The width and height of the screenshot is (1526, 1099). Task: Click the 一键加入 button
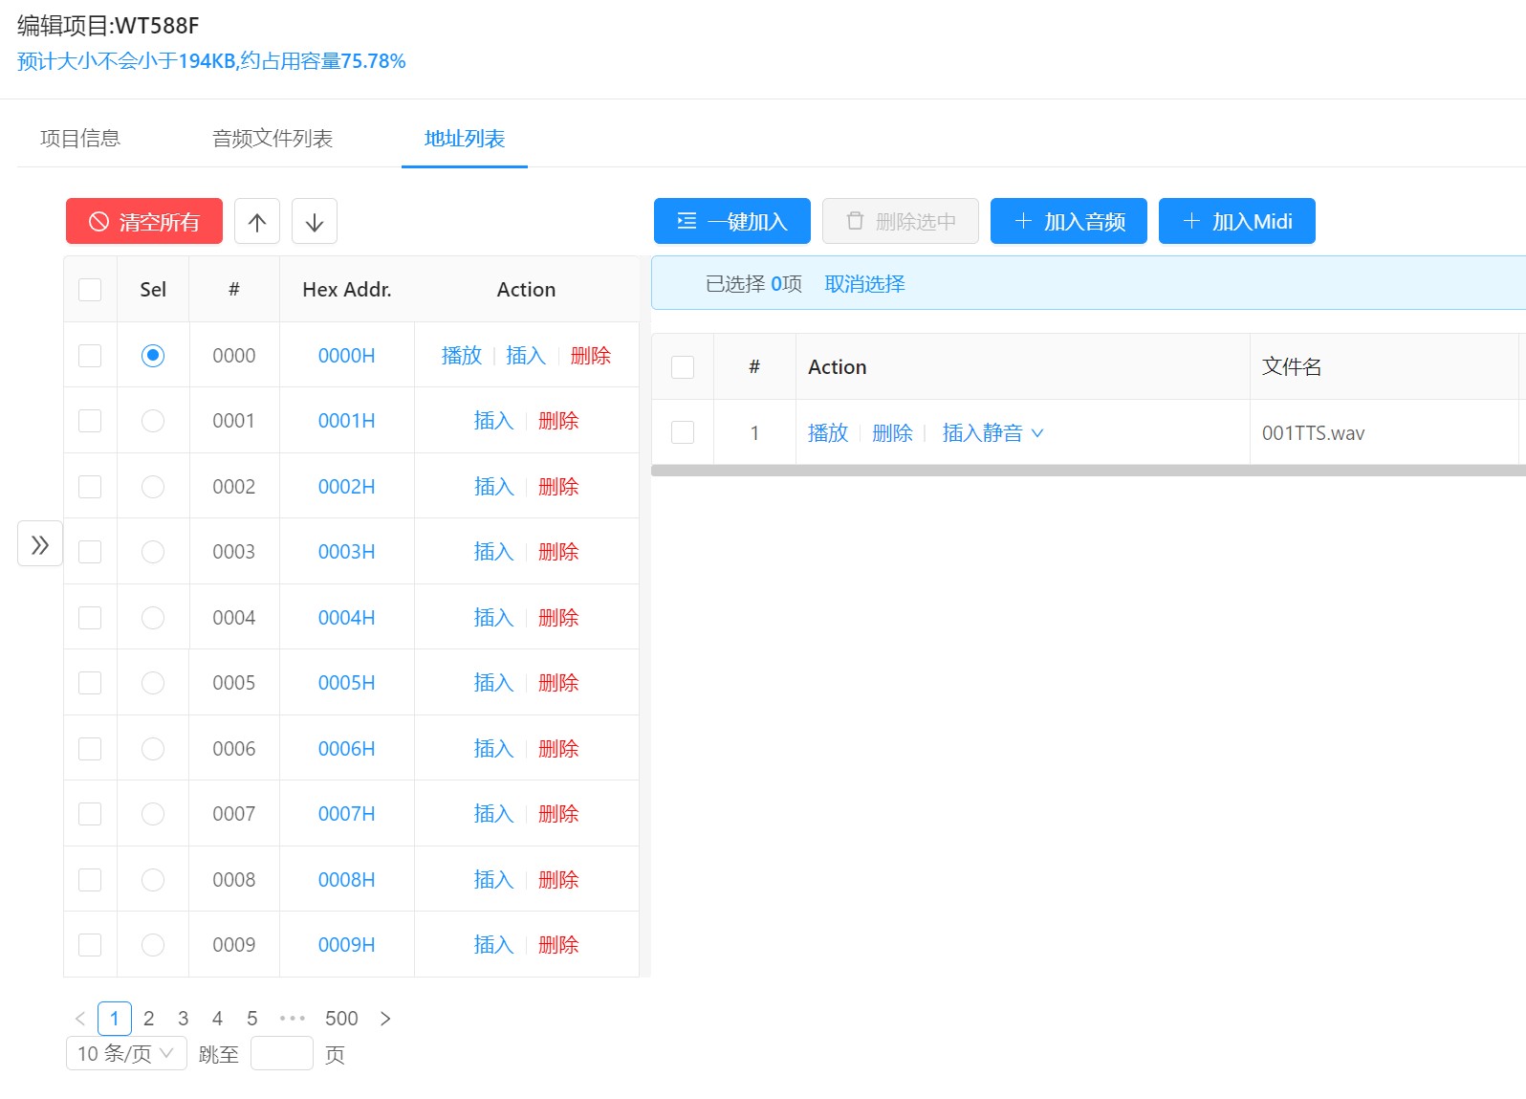coord(732,222)
